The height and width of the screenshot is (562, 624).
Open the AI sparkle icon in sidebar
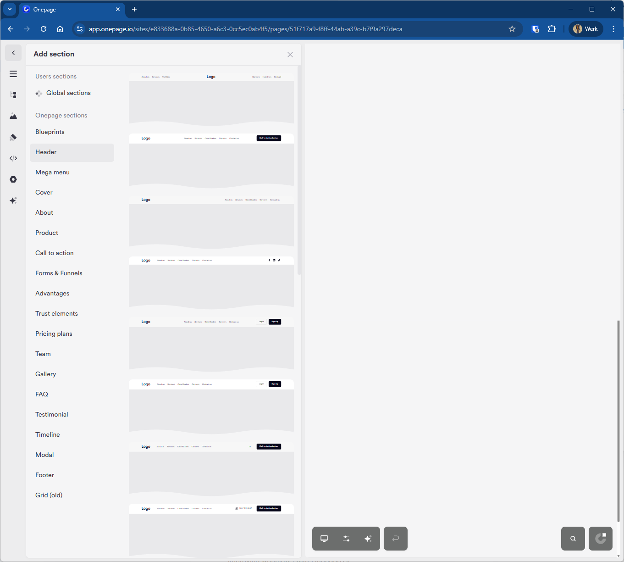coord(13,200)
